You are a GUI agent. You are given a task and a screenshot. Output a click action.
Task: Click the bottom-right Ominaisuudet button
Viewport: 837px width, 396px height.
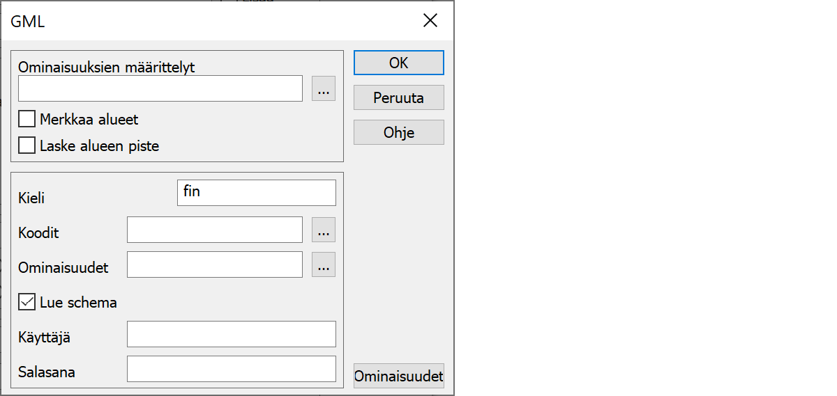click(x=398, y=377)
